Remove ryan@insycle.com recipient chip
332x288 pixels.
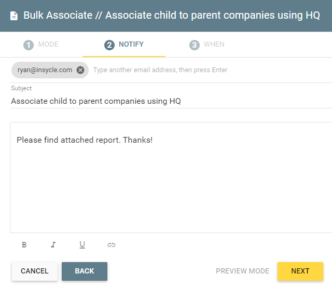point(80,70)
